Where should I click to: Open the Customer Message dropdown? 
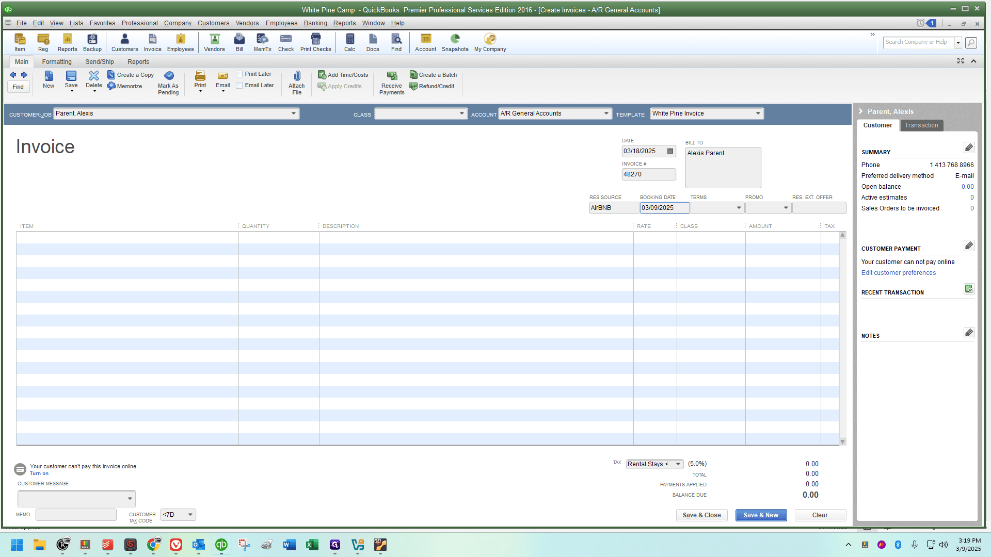click(130, 499)
